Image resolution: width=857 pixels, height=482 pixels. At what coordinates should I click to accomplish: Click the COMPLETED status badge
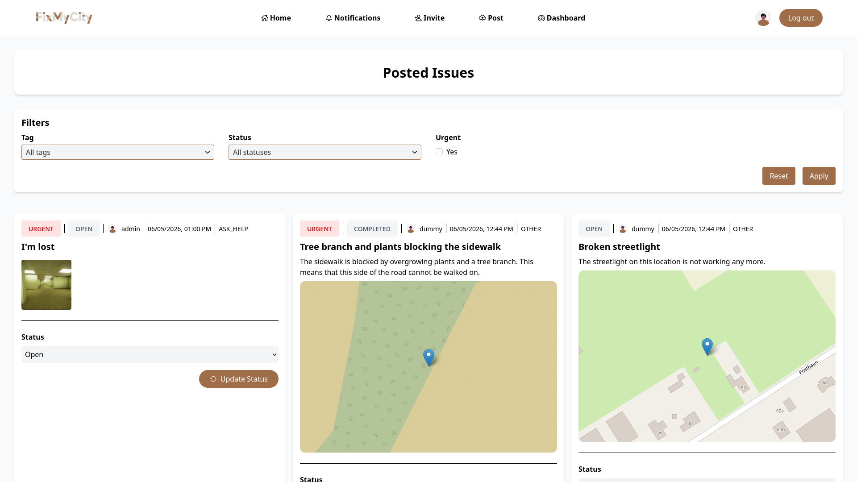[x=372, y=229]
